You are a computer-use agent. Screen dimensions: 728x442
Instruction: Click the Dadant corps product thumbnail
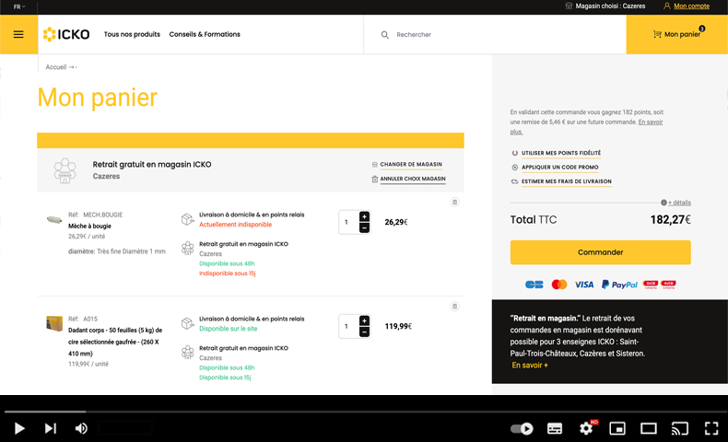tap(54, 323)
